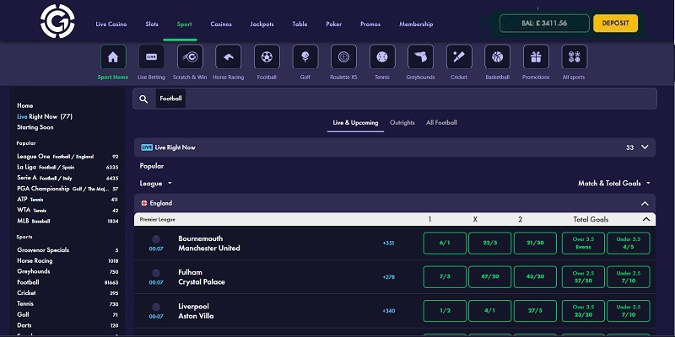Bet on Fulham win at 7/5
The height and width of the screenshot is (337, 675).
pyautogui.click(x=445, y=277)
